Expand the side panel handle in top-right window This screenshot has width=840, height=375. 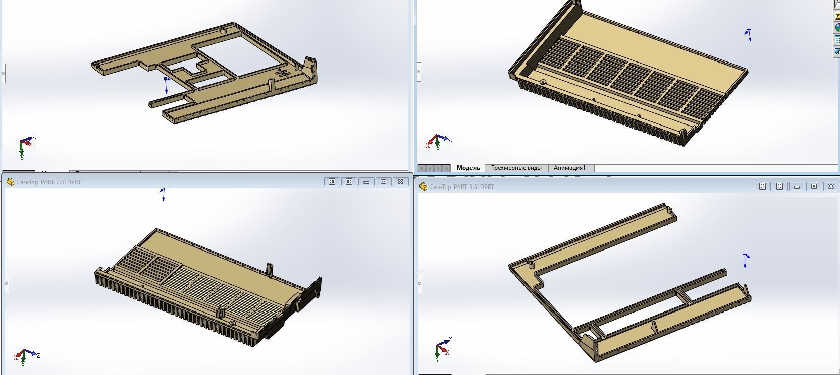(419, 72)
